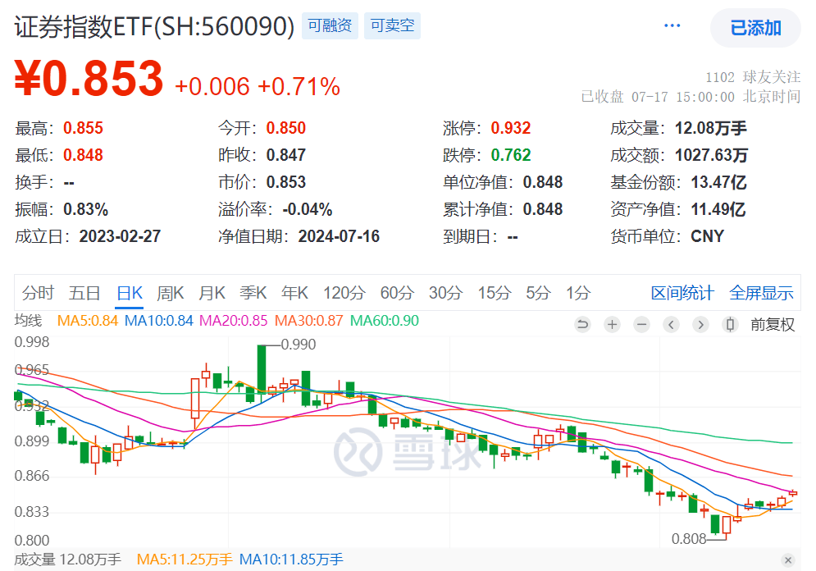The width and height of the screenshot is (816, 571).
Task: Click the MA60:0.90 indicator
Action: pos(384,321)
